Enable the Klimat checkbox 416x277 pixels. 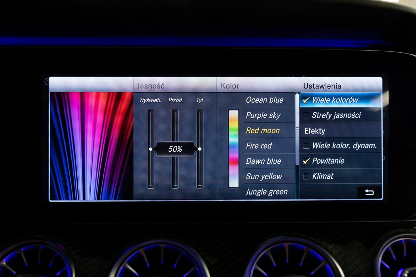pos(306,176)
